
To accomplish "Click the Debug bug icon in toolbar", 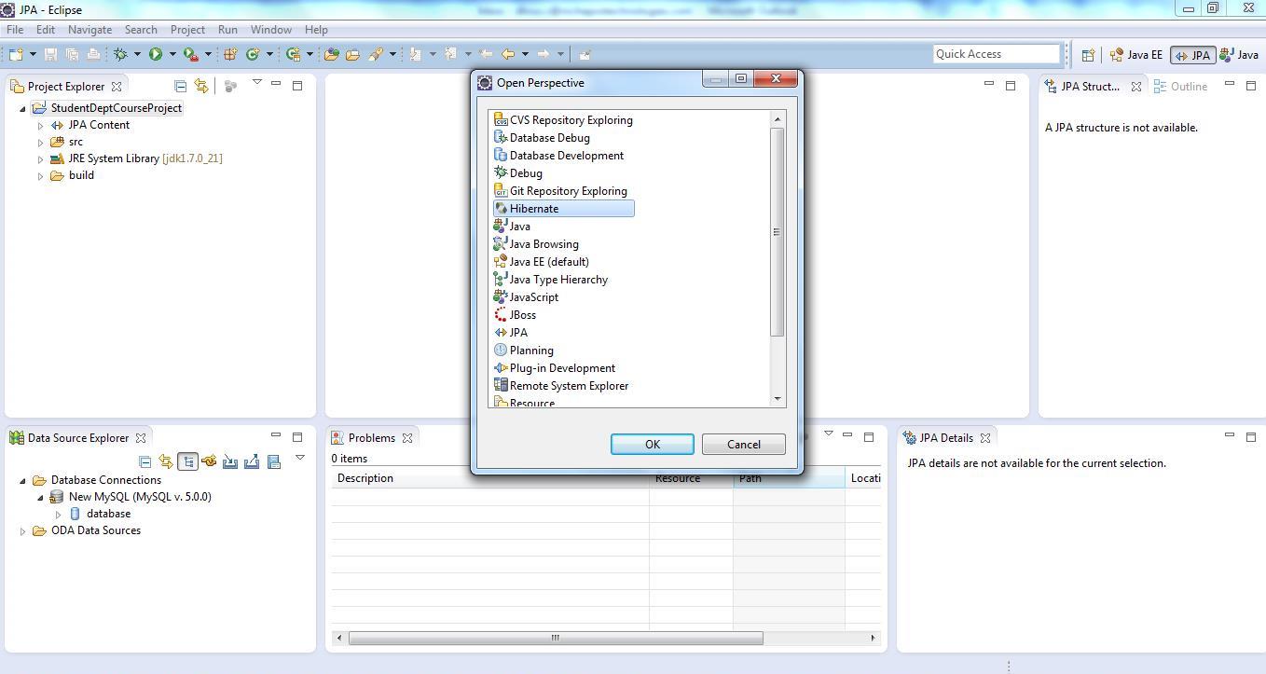I will [x=120, y=54].
